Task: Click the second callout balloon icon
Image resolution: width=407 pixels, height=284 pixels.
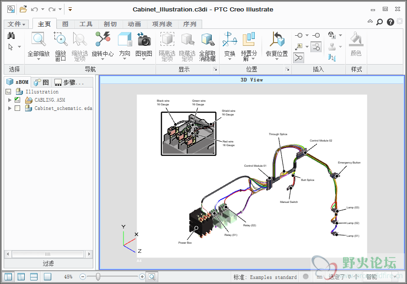Action: click(x=316, y=35)
